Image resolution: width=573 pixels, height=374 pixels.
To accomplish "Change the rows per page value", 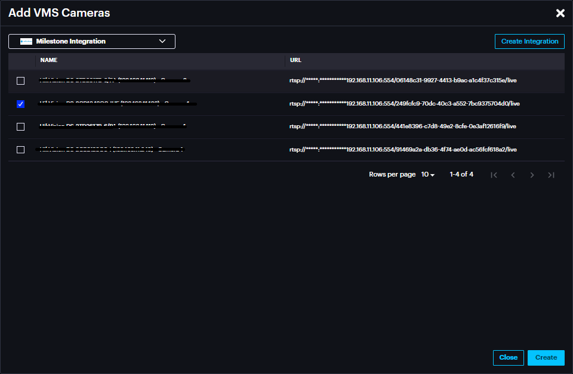I will pyautogui.click(x=428, y=175).
